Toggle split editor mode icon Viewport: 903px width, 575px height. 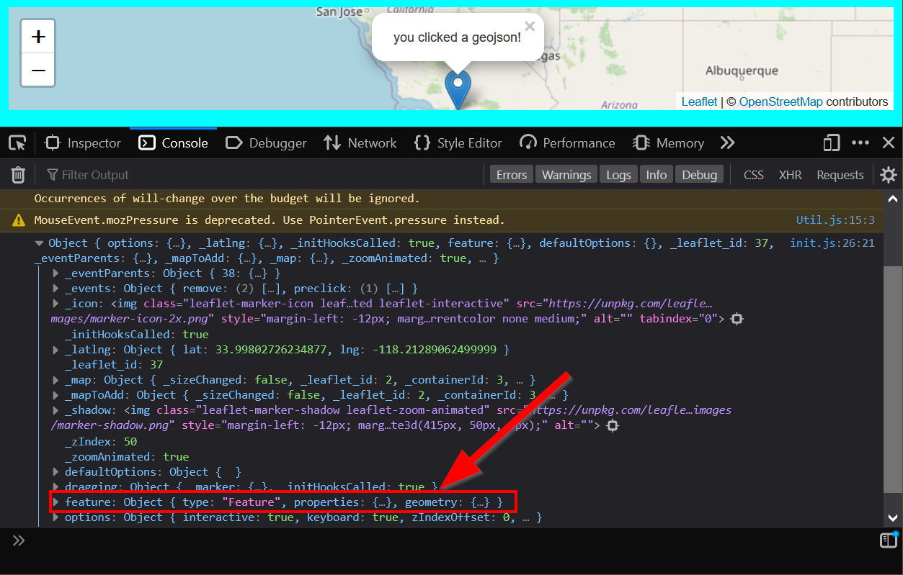[x=887, y=540]
